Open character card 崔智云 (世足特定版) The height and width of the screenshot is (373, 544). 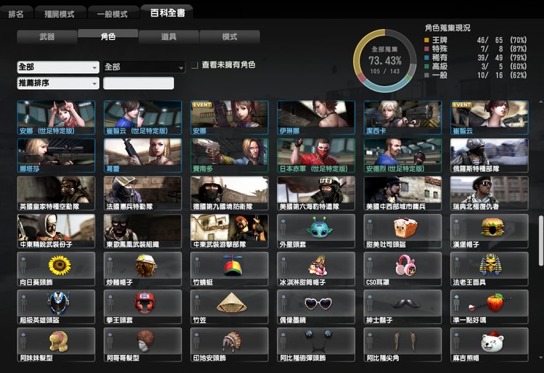(x=143, y=118)
